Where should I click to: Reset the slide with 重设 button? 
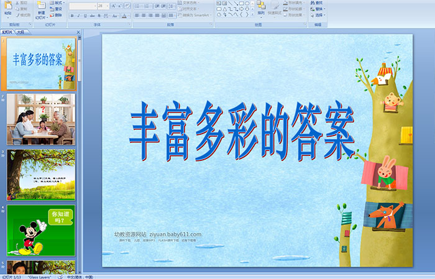pyautogui.click(x=56, y=9)
